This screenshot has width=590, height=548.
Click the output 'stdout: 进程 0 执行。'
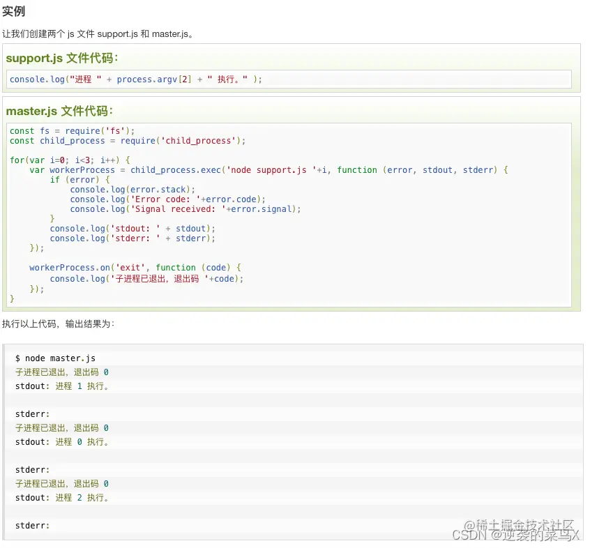(62, 442)
